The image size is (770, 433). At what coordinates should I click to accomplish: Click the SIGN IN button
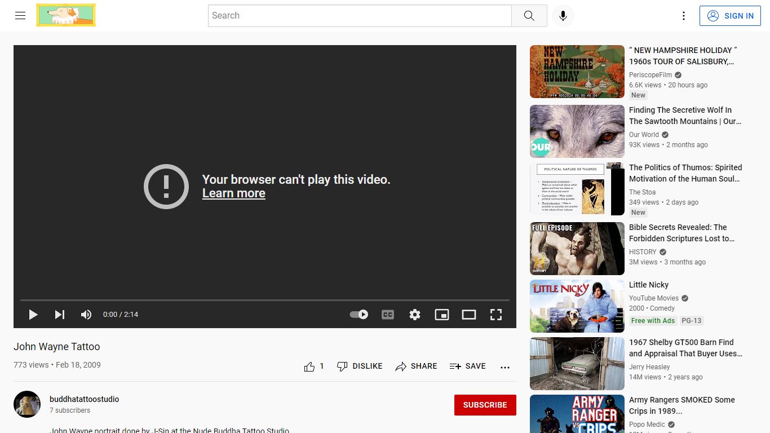point(731,16)
